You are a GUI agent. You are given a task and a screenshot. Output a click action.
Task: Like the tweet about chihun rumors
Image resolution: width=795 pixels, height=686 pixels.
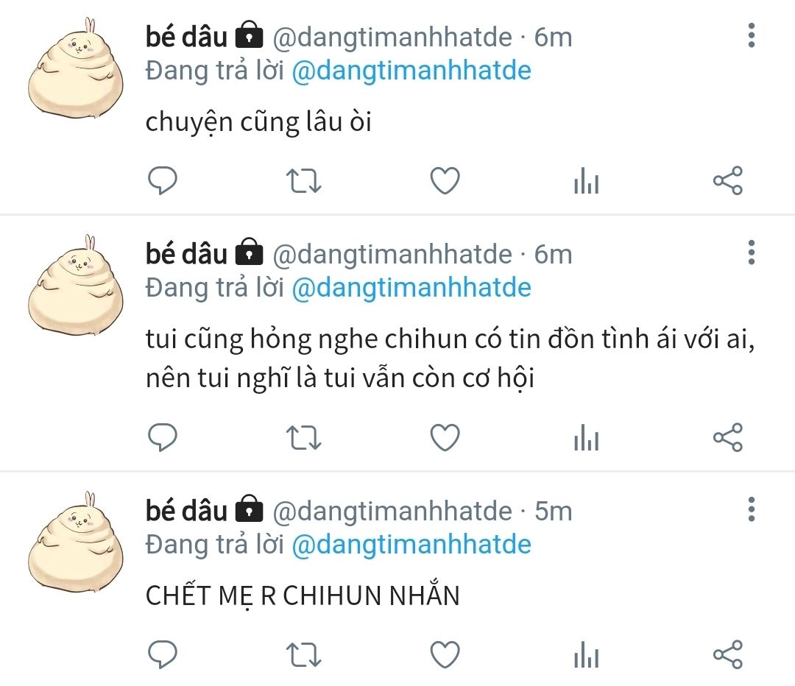coord(445,437)
